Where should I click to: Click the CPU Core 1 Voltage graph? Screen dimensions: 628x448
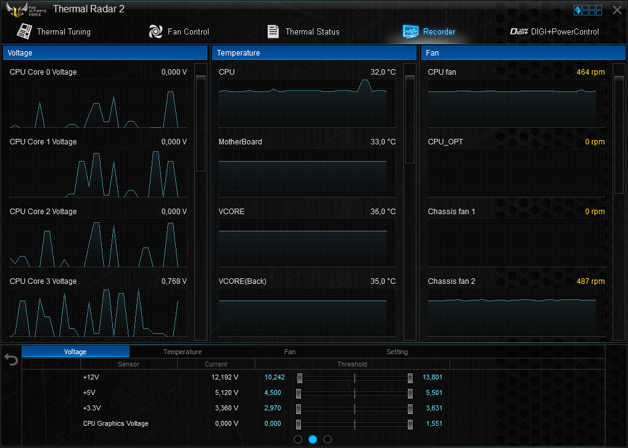tap(98, 173)
